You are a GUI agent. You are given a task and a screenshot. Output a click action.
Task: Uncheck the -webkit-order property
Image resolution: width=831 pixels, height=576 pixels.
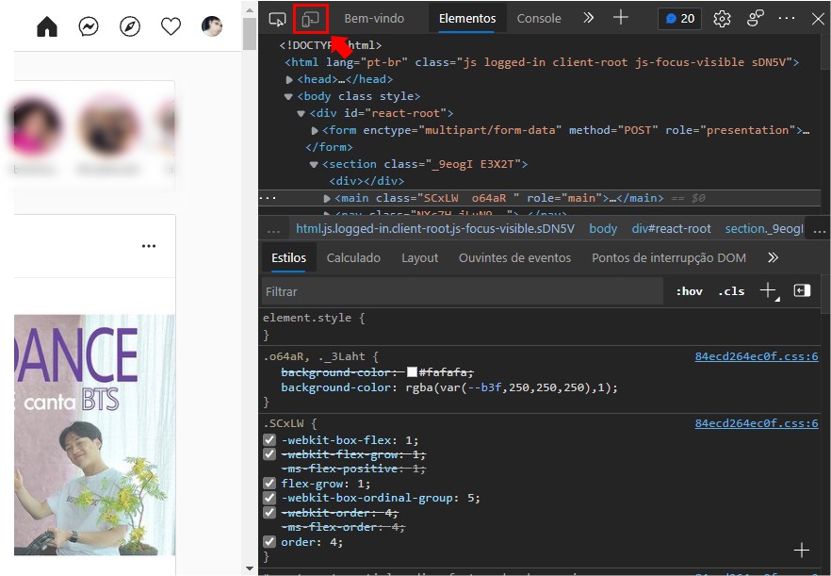point(269,512)
